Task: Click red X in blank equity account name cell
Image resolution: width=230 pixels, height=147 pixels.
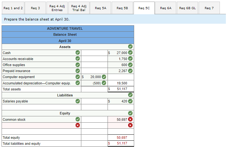Action: pyautogui.click(x=78, y=125)
